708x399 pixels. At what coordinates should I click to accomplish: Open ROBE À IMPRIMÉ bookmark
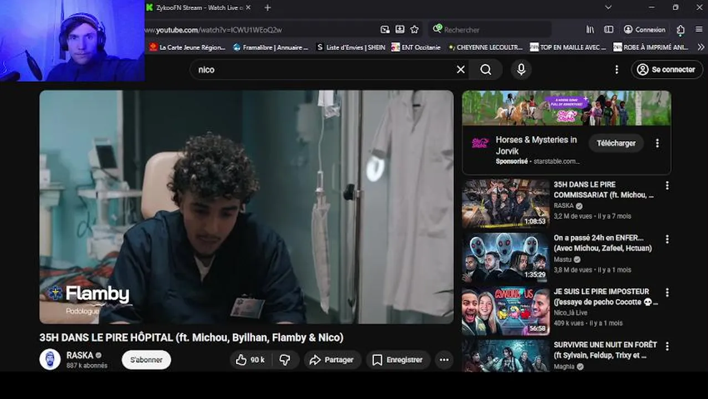coord(651,48)
